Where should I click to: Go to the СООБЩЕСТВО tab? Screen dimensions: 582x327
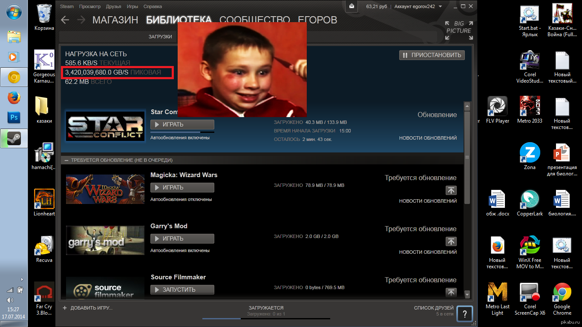255,20
